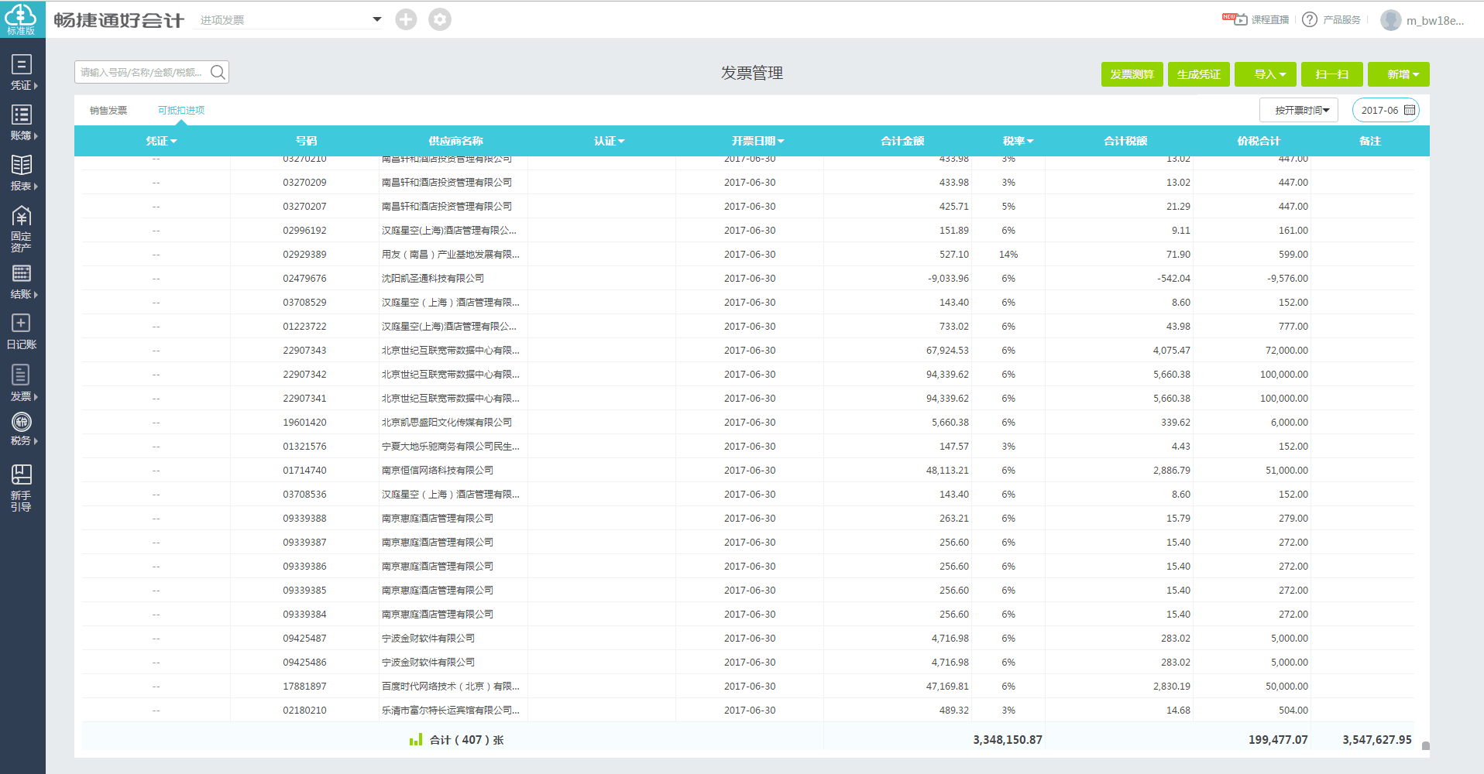The image size is (1484, 774).
Task: Go to 固定资产 (fixed assets) module
Action: coord(22,226)
